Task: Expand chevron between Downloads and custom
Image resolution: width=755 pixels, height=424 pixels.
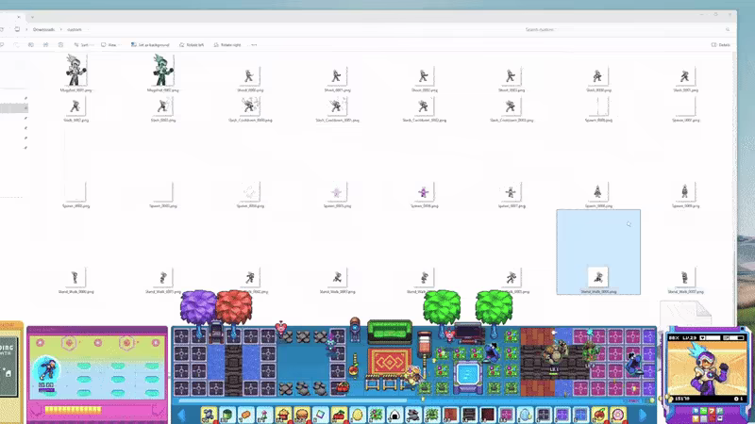Action: tap(60, 29)
